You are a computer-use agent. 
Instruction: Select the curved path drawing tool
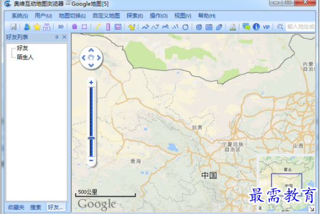point(155,27)
